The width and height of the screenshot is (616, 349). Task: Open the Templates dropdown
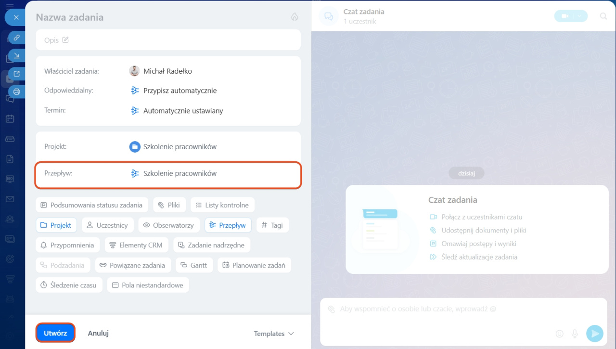coord(273,334)
